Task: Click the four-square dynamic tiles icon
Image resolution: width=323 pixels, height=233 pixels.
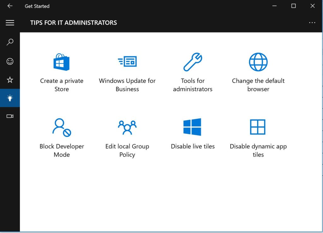Action: coord(258,127)
